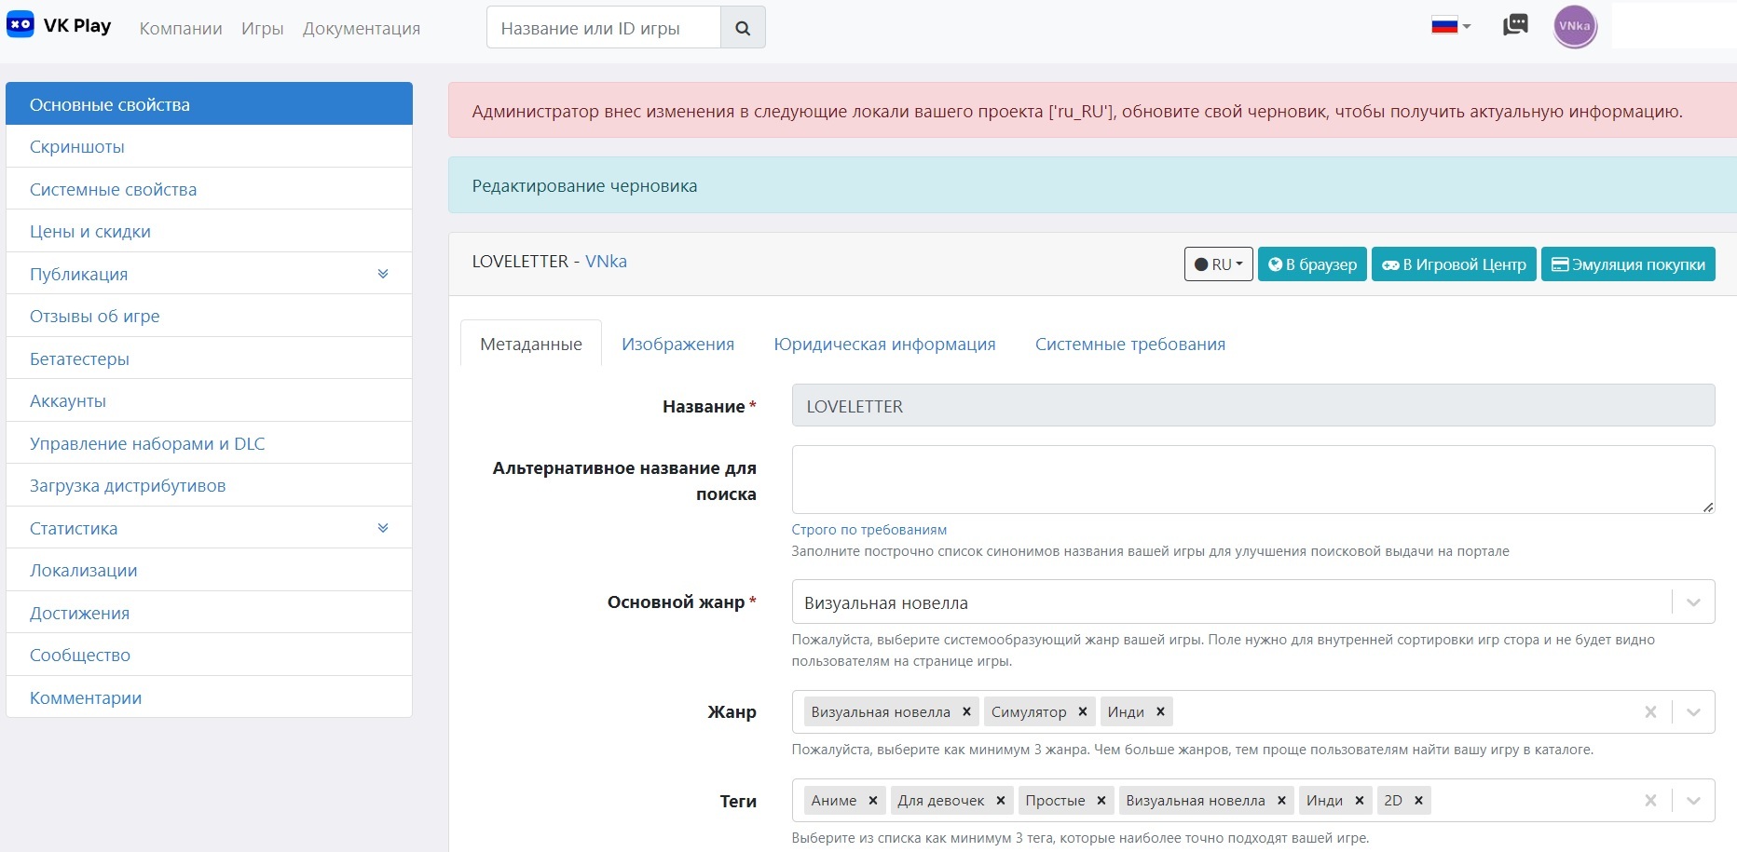1737x852 pixels.
Task: Remove the Инди tag
Action: (x=1359, y=801)
